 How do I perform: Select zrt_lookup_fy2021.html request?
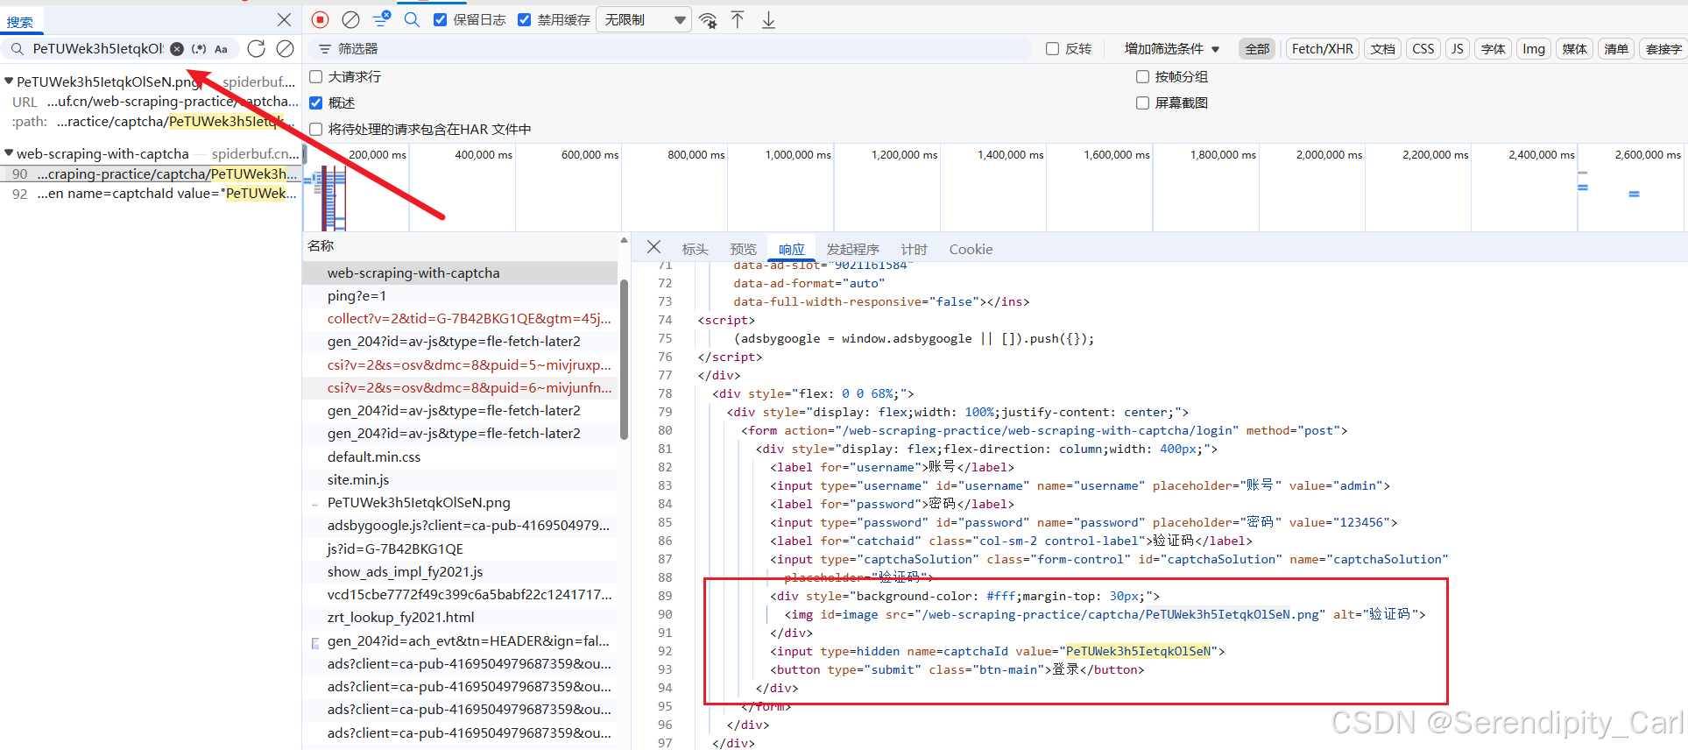click(460, 618)
